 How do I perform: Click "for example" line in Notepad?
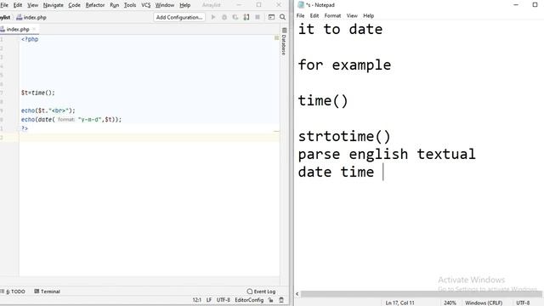(x=344, y=65)
